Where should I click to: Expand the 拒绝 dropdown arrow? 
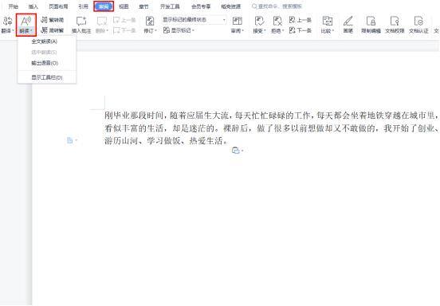(x=283, y=31)
